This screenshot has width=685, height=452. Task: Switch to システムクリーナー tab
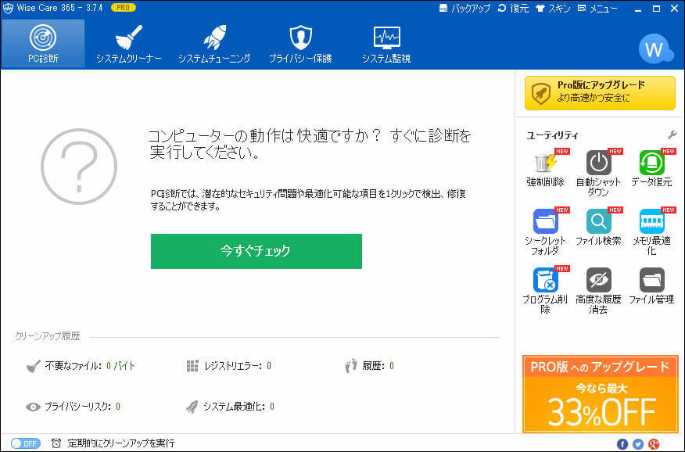pyautogui.click(x=128, y=44)
